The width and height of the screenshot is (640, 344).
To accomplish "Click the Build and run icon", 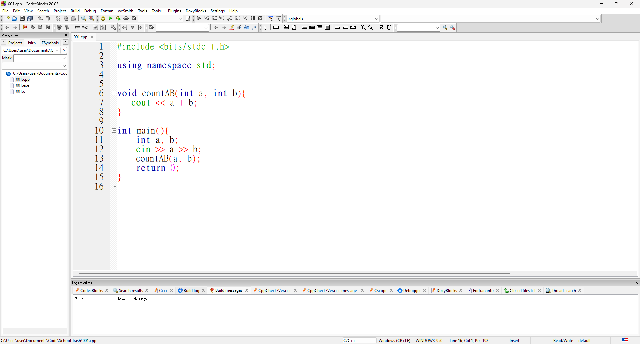I will [118, 19].
